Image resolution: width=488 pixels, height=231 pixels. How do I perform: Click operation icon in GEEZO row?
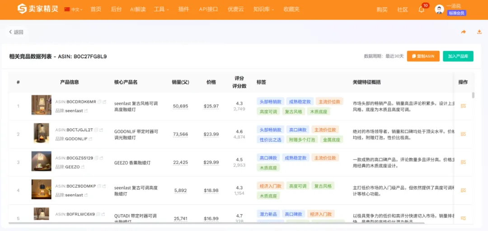pyautogui.click(x=463, y=162)
